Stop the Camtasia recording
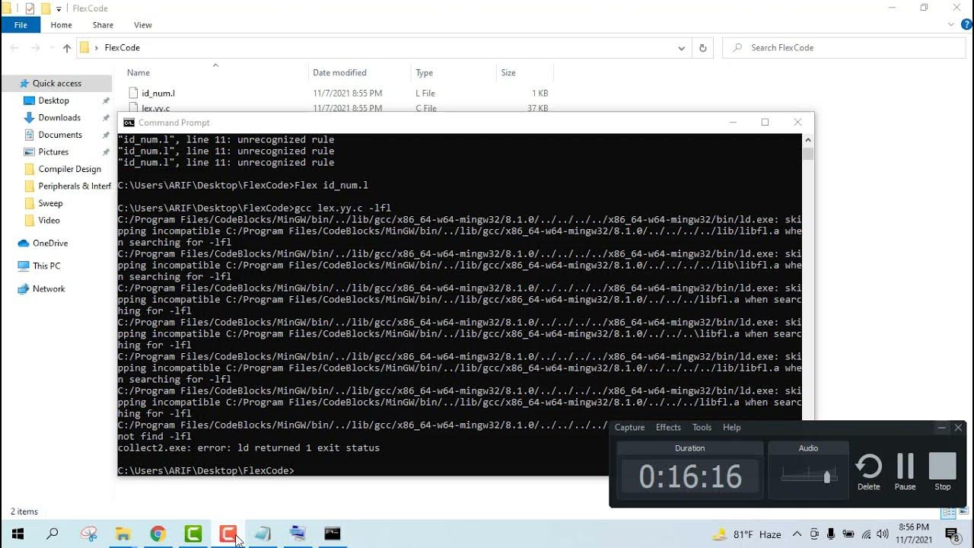The height and width of the screenshot is (548, 974). click(x=942, y=472)
